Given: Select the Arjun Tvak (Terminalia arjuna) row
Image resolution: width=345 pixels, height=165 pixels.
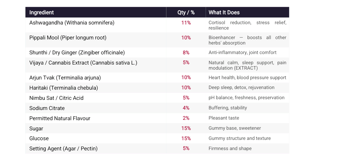Looking at the screenshot, I should pos(157,78).
